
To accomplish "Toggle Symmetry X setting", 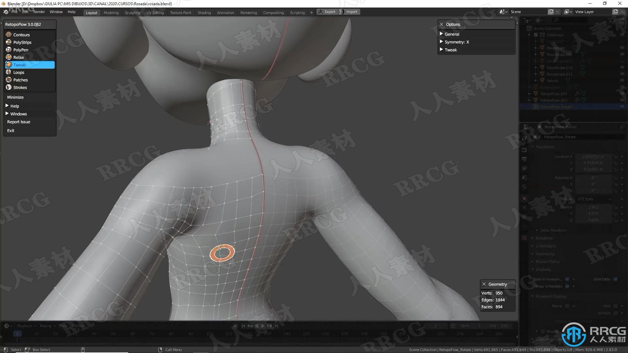I will pyautogui.click(x=457, y=42).
